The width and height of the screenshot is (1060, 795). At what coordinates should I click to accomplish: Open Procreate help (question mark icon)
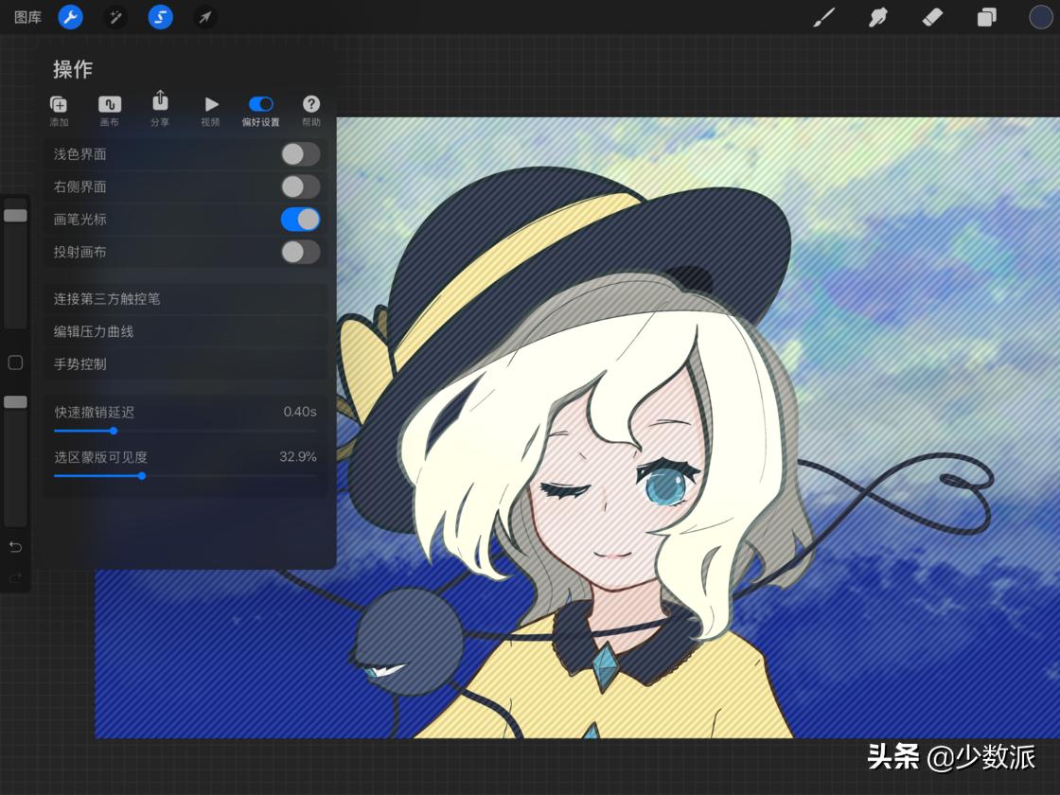(311, 104)
